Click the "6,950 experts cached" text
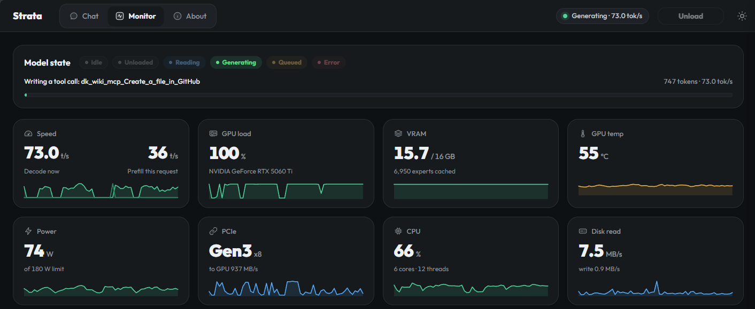This screenshot has height=309, width=755. (x=425, y=171)
